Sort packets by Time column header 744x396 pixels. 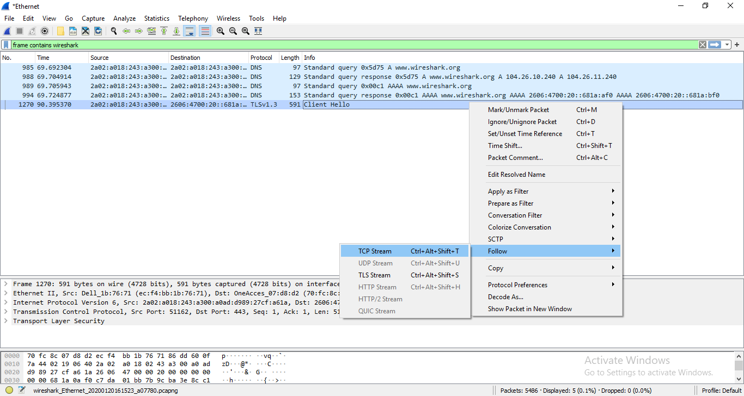tap(62, 58)
